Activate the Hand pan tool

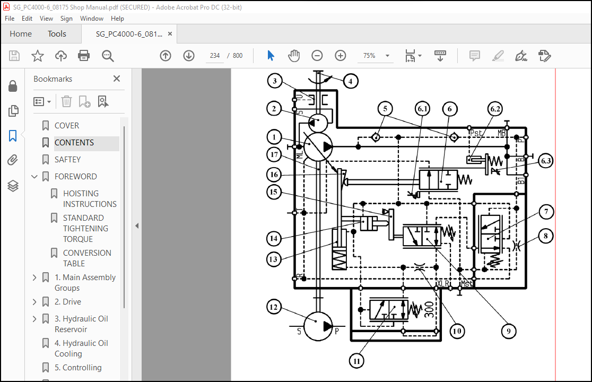[294, 56]
